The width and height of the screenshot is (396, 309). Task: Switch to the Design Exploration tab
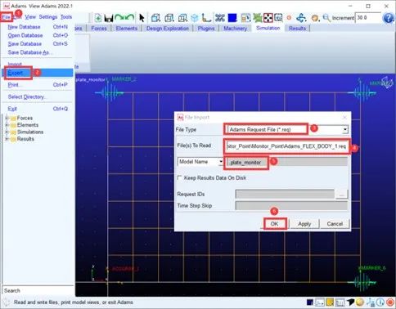[x=168, y=29]
